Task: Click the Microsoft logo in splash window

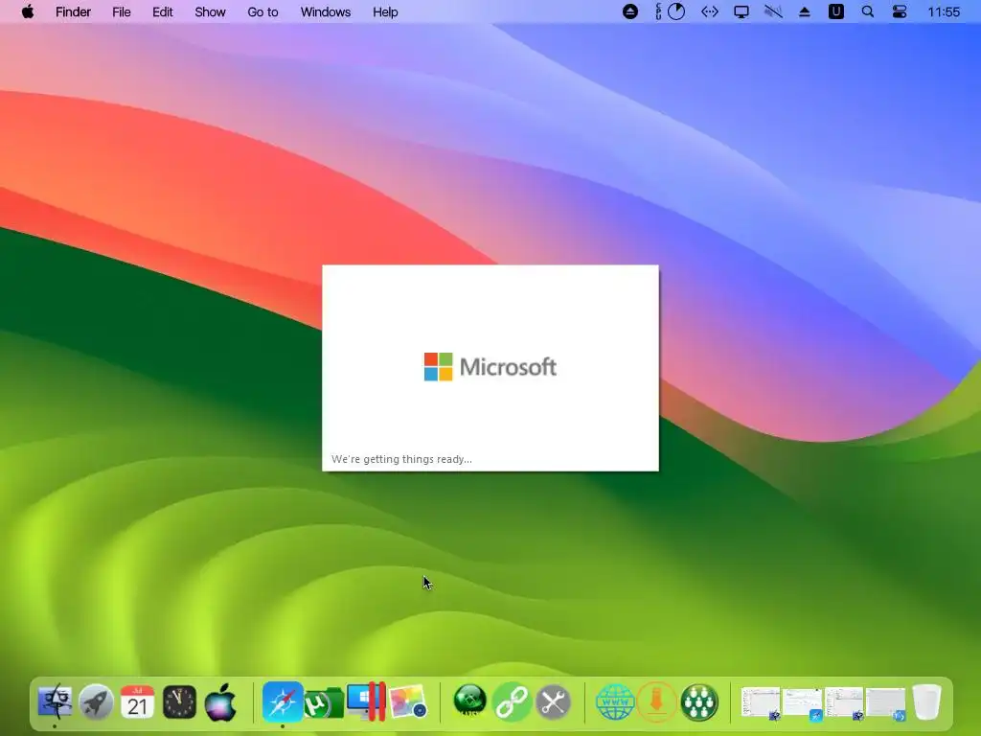Action: pos(490,367)
